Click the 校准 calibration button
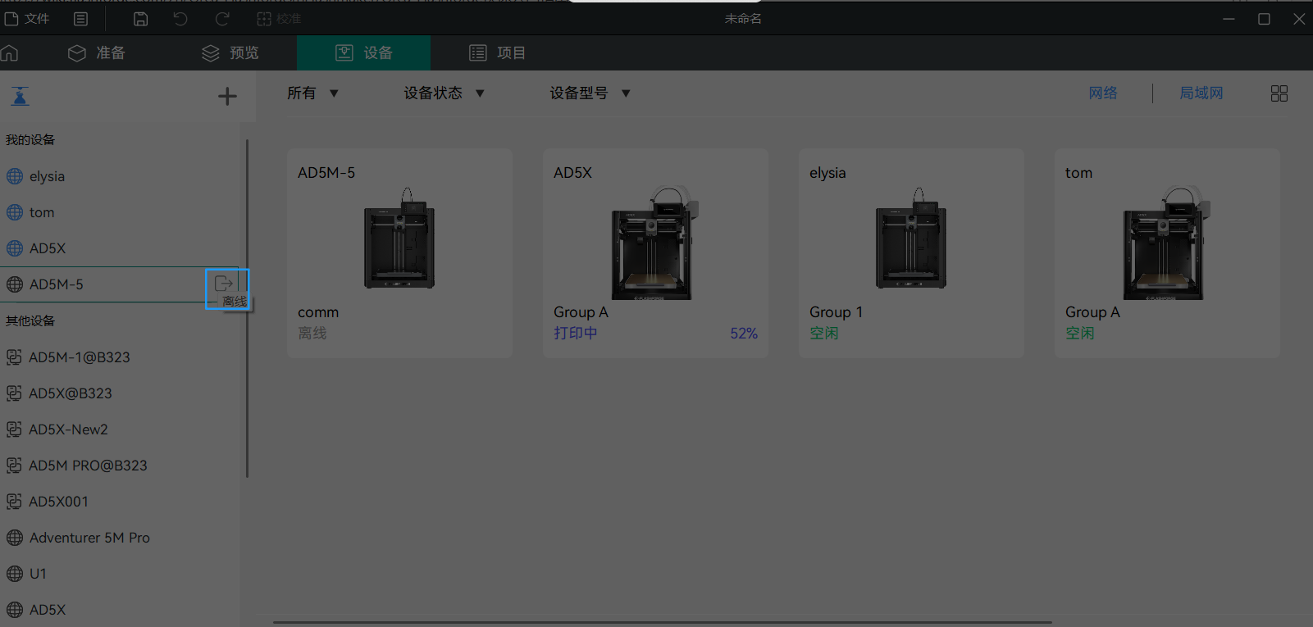This screenshot has height=627, width=1313. (279, 18)
